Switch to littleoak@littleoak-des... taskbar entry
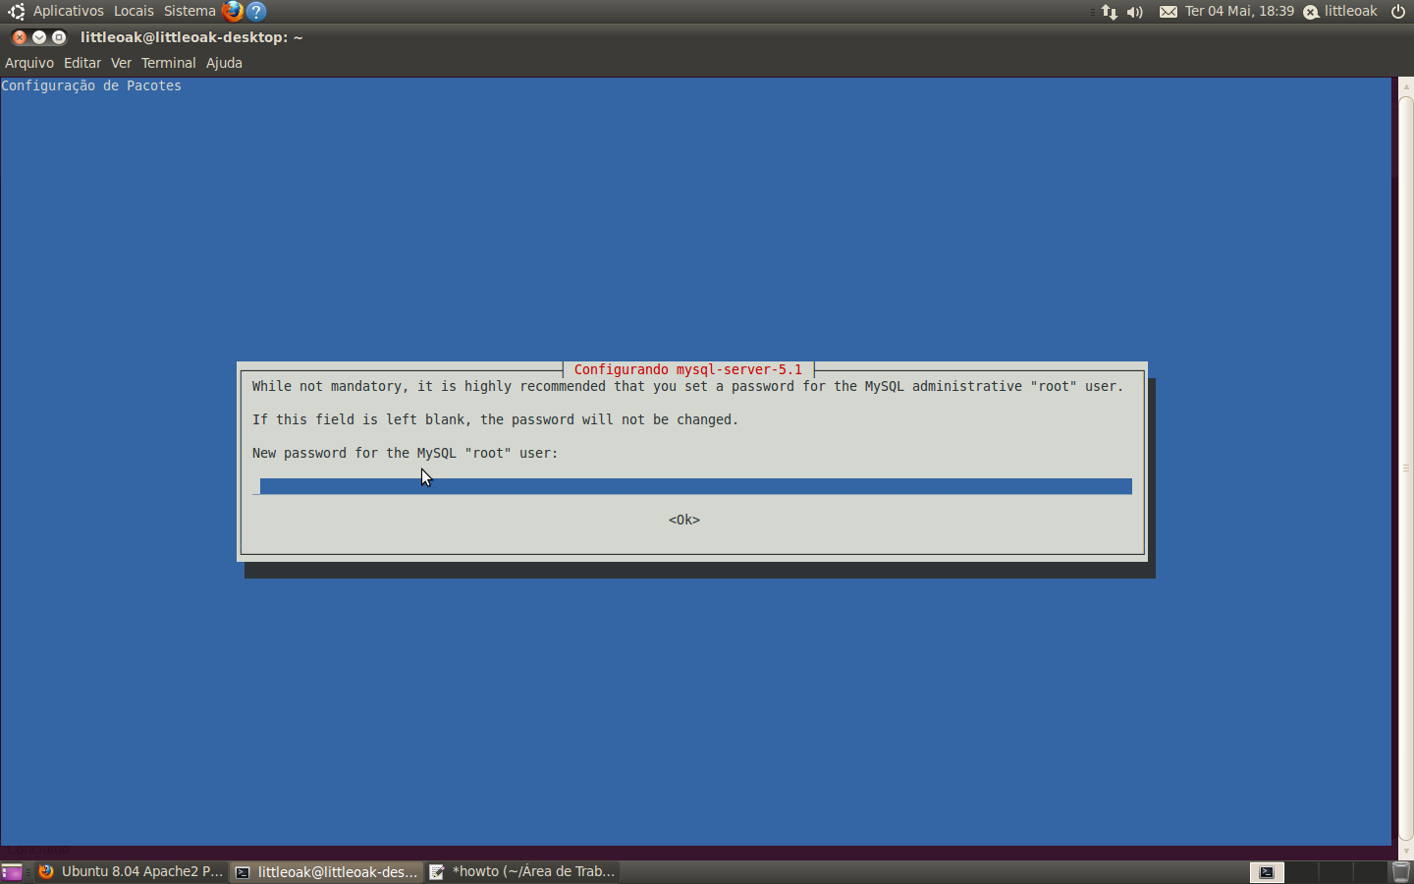Viewport: 1414px width, 884px height. pos(326,871)
